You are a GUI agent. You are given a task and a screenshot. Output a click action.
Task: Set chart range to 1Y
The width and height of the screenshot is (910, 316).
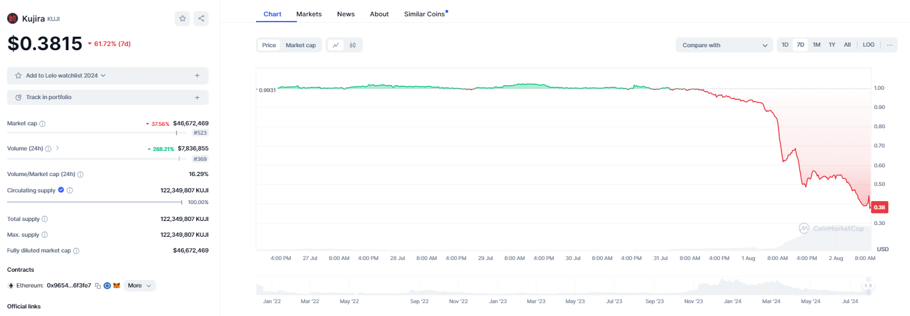pyautogui.click(x=832, y=45)
